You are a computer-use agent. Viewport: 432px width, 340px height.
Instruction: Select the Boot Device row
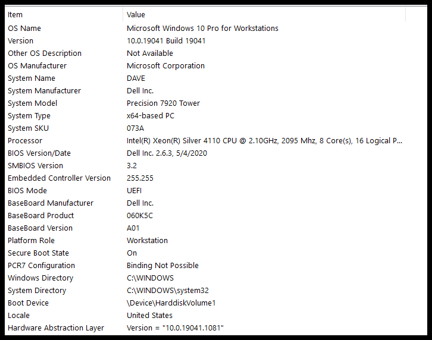[x=28, y=303]
